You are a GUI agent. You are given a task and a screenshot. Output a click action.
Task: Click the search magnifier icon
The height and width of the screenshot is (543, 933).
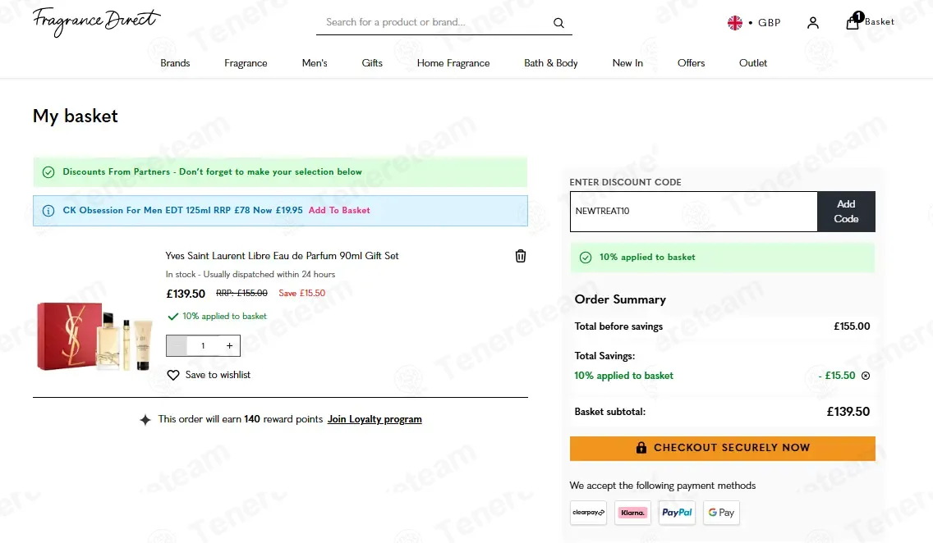point(558,23)
